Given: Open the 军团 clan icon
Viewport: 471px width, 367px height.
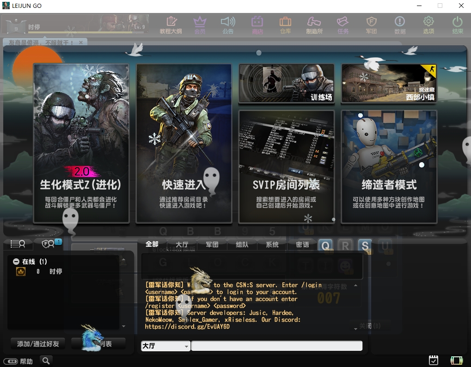Looking at the screenshot, I should (371, 25).
